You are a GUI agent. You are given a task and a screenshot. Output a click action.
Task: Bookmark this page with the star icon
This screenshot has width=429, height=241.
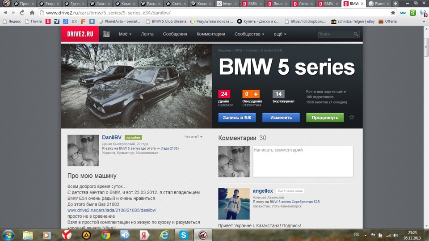393,13
